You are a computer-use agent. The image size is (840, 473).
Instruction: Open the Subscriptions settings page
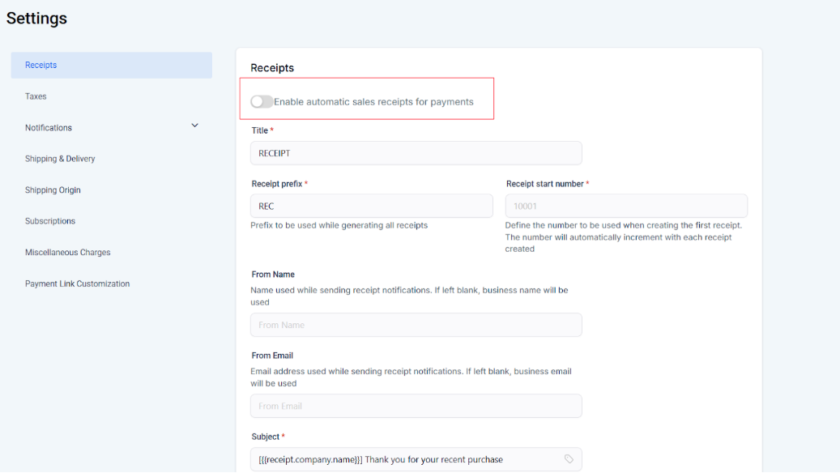click(50, 221)
